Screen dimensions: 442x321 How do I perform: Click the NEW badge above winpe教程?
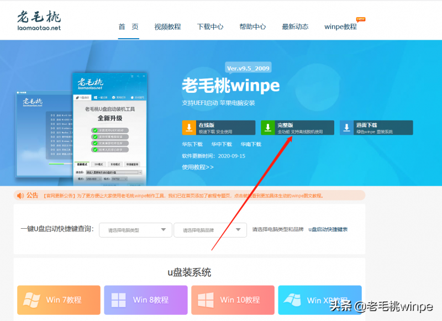pyautogui.click(x=361, y=19)
